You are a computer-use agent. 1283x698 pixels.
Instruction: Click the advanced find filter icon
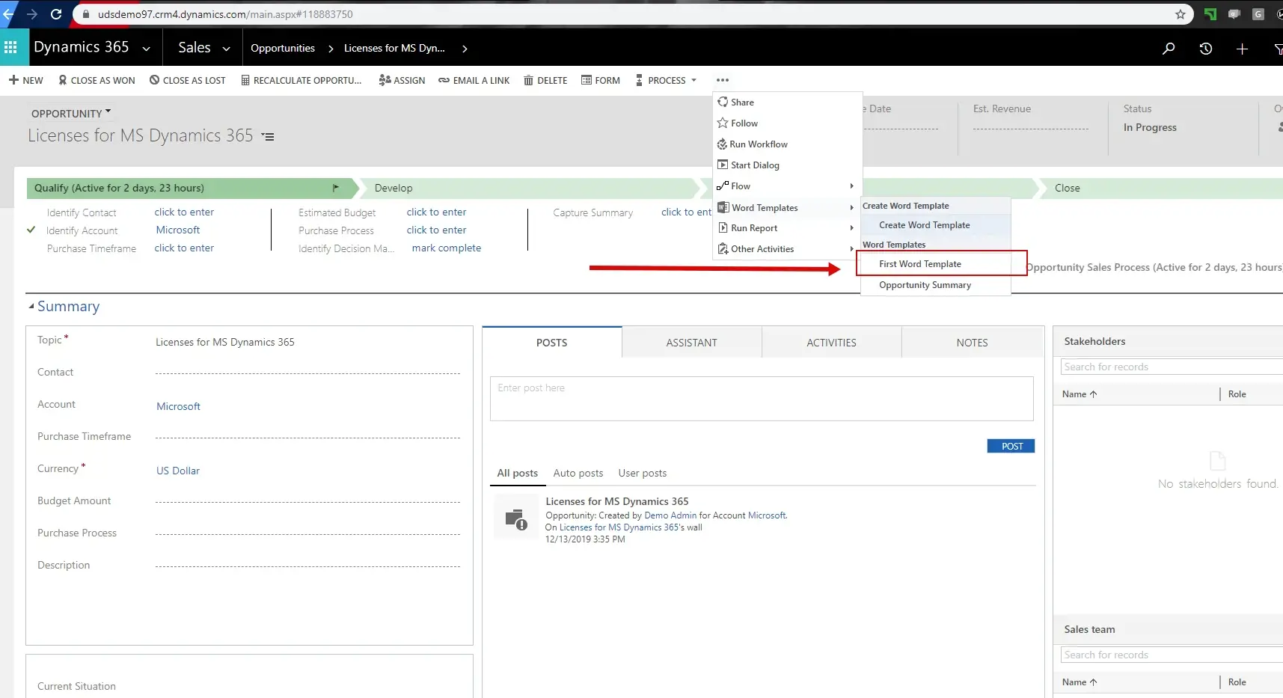point(1278,49)
